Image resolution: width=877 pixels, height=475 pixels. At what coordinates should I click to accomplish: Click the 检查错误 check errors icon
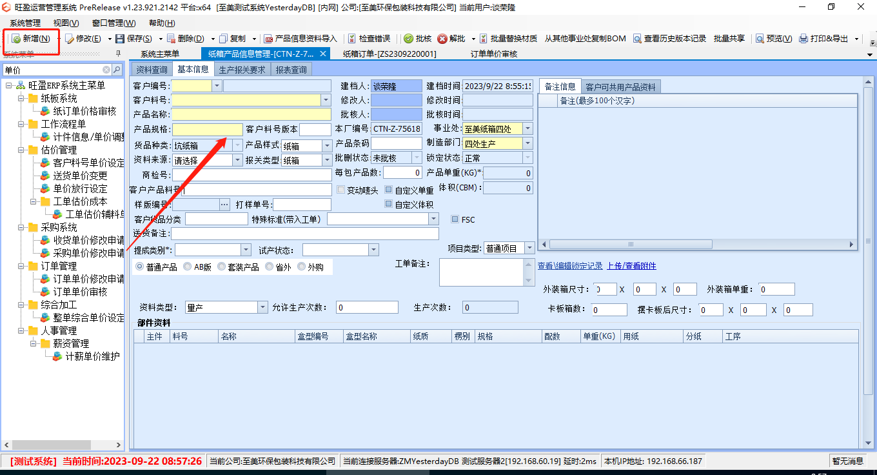coord(352,39)
